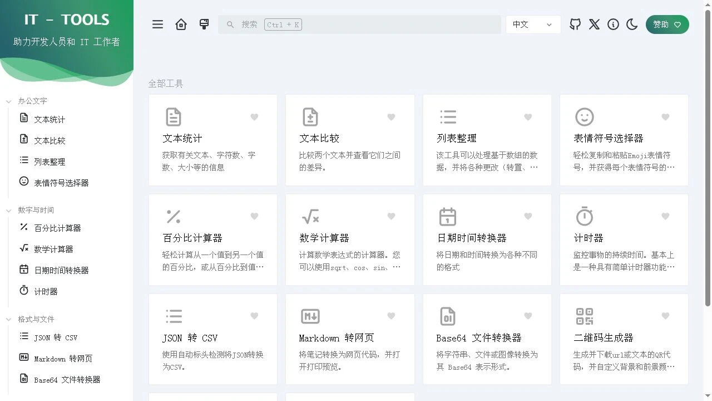This screenshot has width=712, height=401.
Task: Favorite the 表情符号选择器 card with heart
Action: [665, 117]
